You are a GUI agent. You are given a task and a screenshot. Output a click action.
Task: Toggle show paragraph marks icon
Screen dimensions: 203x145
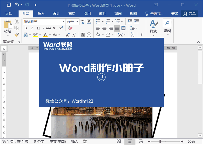[142, 35]
